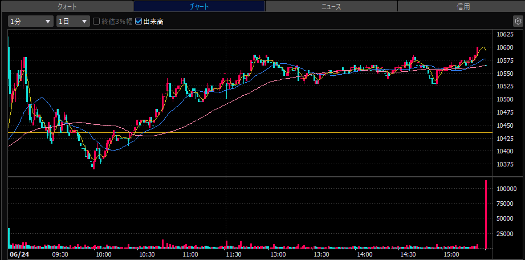The width and height of the screenshot is (525, 260).
Task: Click the 50000 volume axis label
Action: pyautogui.click(x=505, y=218)
